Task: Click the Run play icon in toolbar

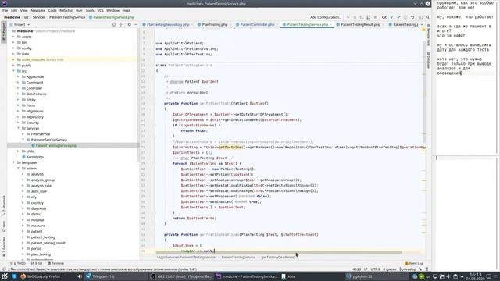Action: [348, 17]
